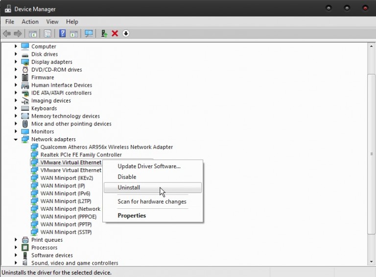The height and width of the screenshot is (277, 376).
Task: Click the Disable down-arrow toolbar icon
Action: coord(126,33)
